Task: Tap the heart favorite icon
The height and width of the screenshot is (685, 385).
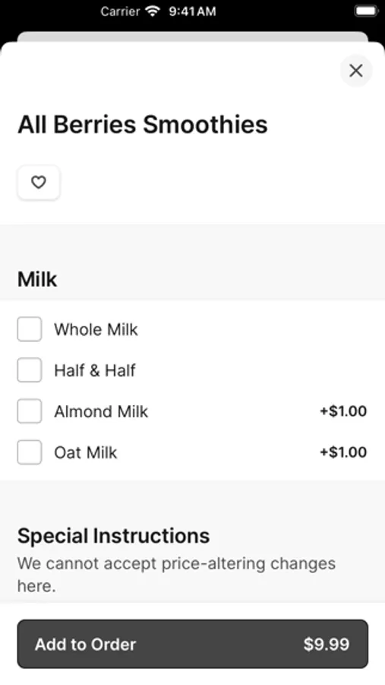Action: coord(39,182)
